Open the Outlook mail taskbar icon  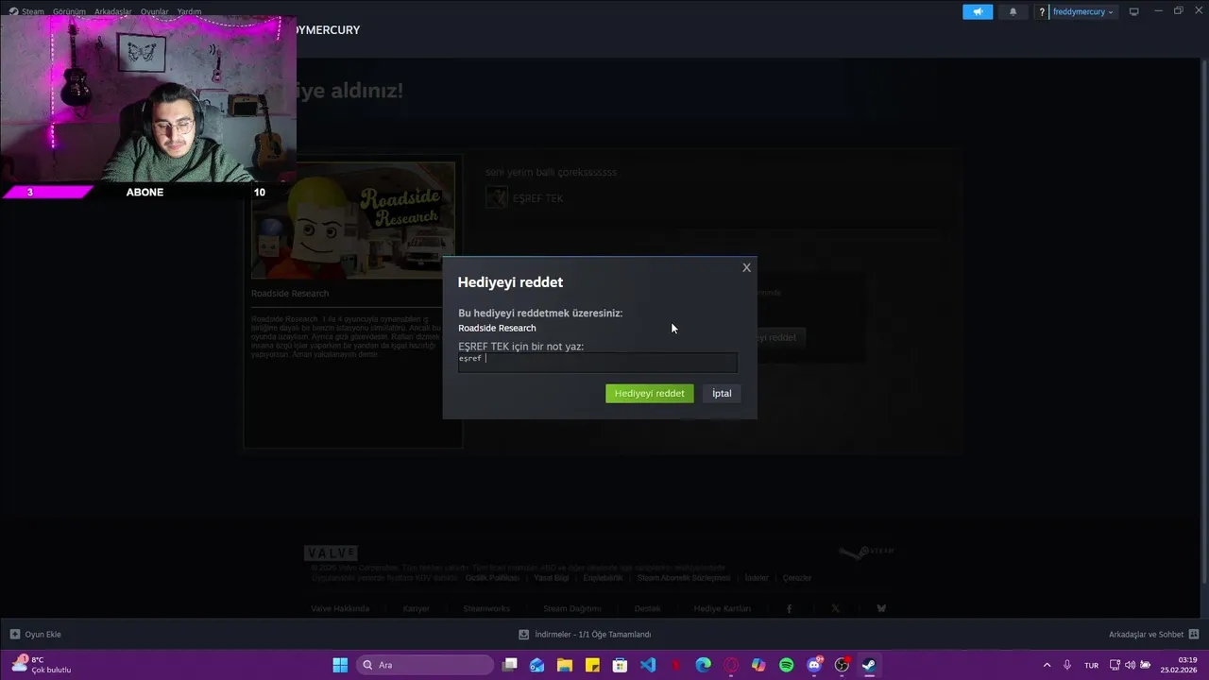point(537,665)
